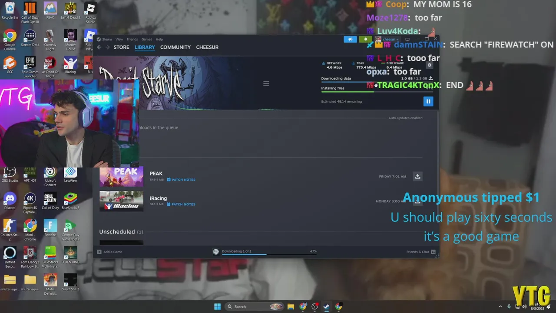
Task: Open the Help menu in Steam
Action: pos(159,39)
